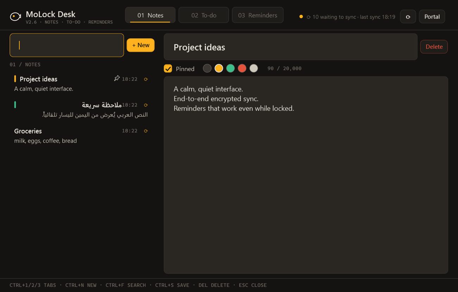Click the line "End-to-end encrypted sync." in editor

(x=216, y=99)
